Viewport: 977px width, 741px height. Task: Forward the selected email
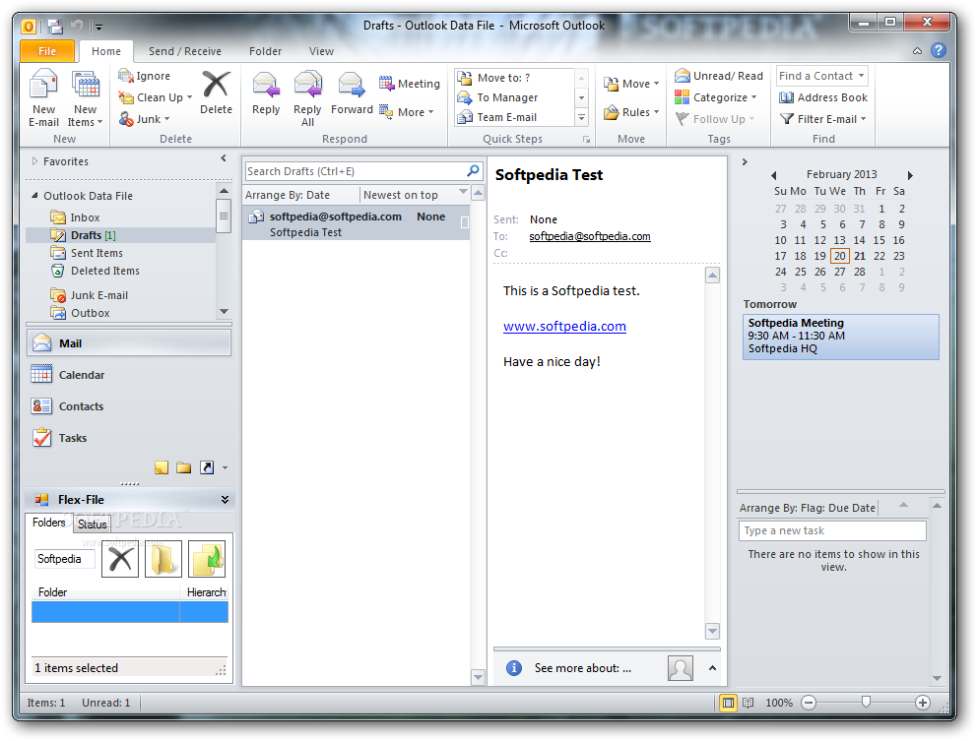(352, 93)
